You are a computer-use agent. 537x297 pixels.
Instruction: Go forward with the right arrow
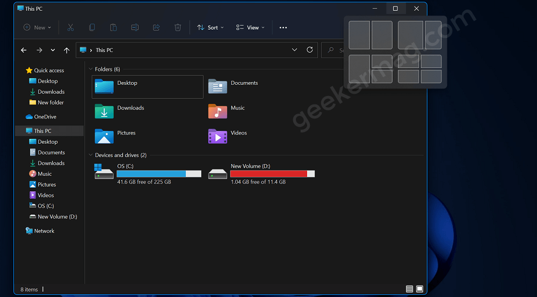click(39, 50)
